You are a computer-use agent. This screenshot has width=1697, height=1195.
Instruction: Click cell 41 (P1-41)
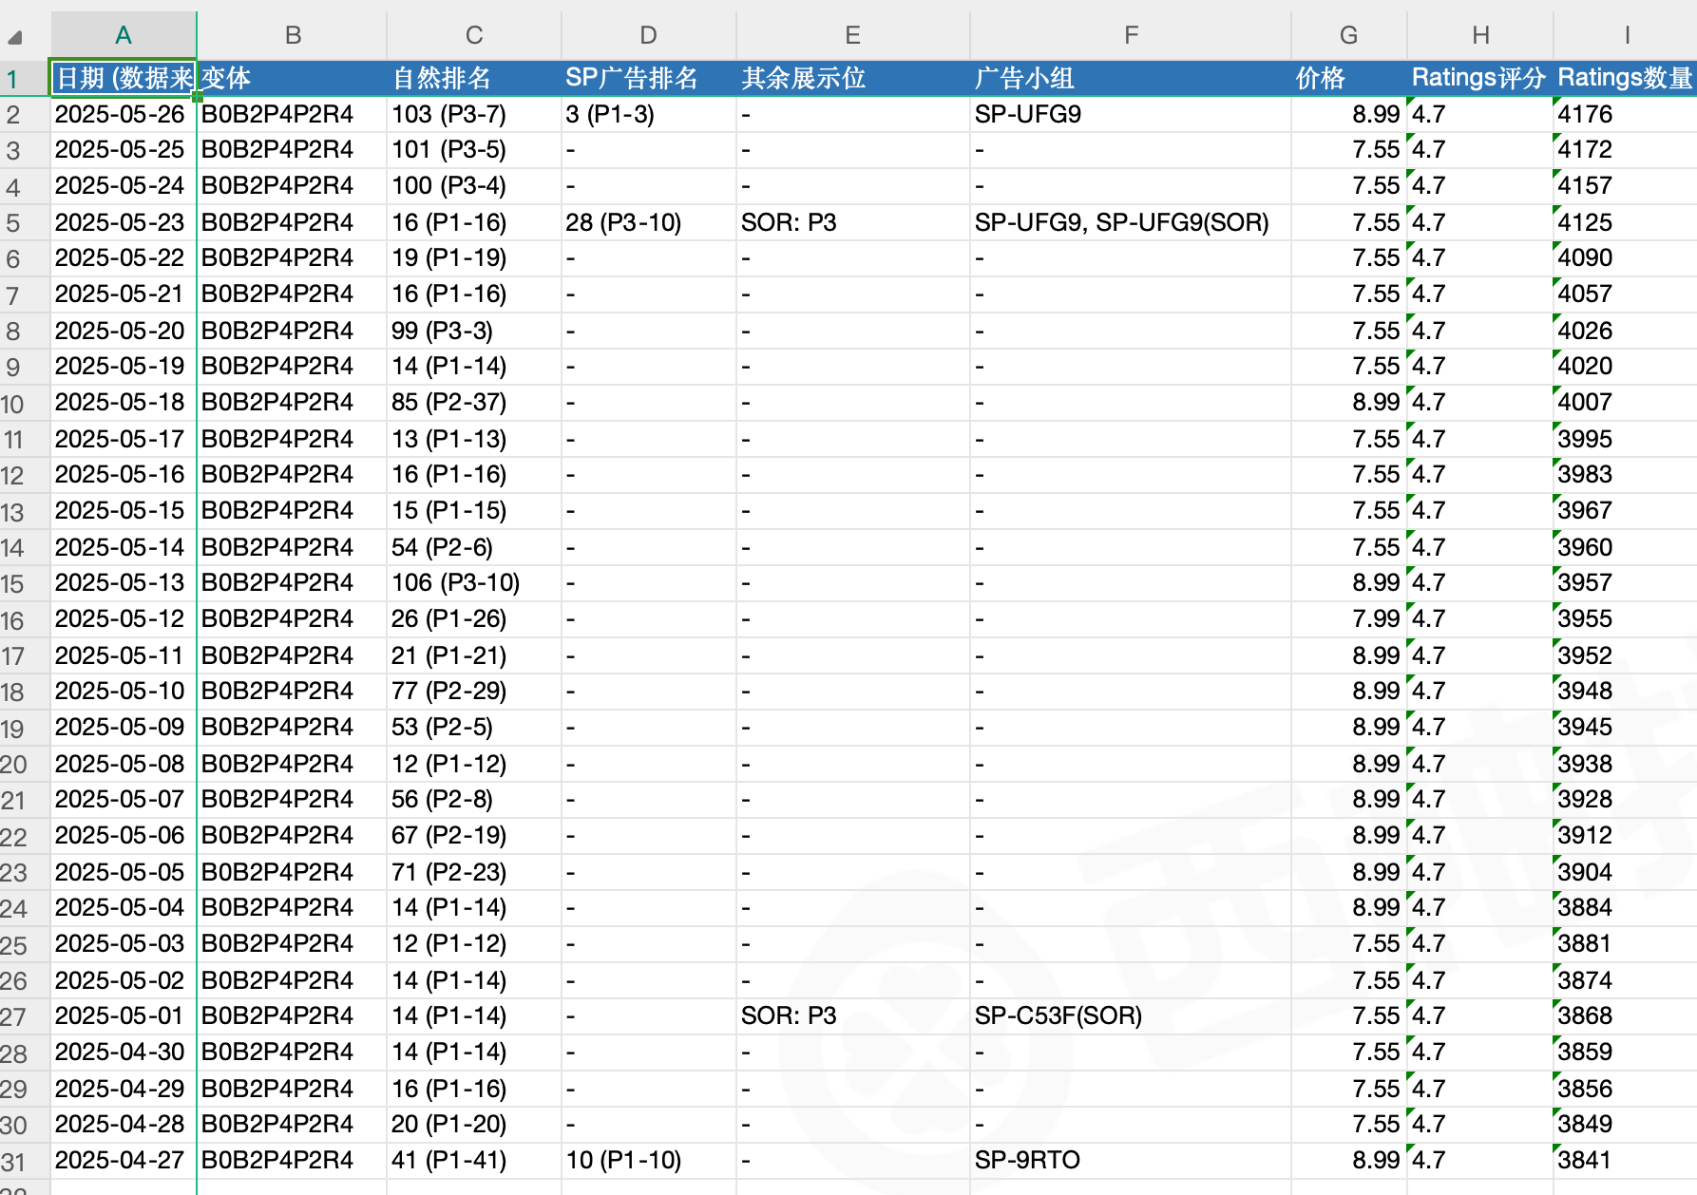474,1161
